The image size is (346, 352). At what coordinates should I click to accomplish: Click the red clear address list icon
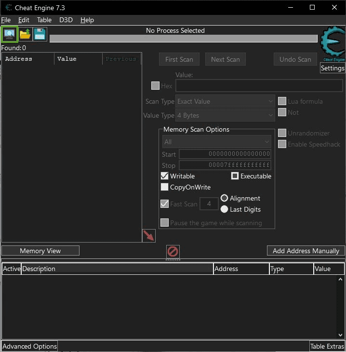[173, 251]
